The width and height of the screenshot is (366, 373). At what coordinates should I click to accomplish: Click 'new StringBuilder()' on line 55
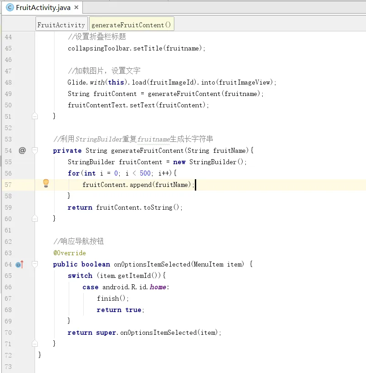point(210,162)
